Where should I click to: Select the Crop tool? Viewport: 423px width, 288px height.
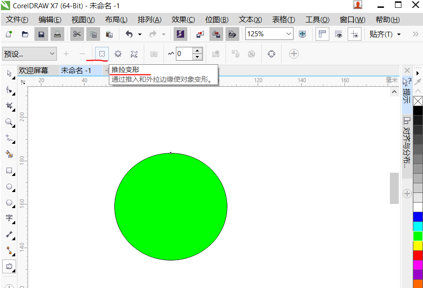tap(10, 106)
